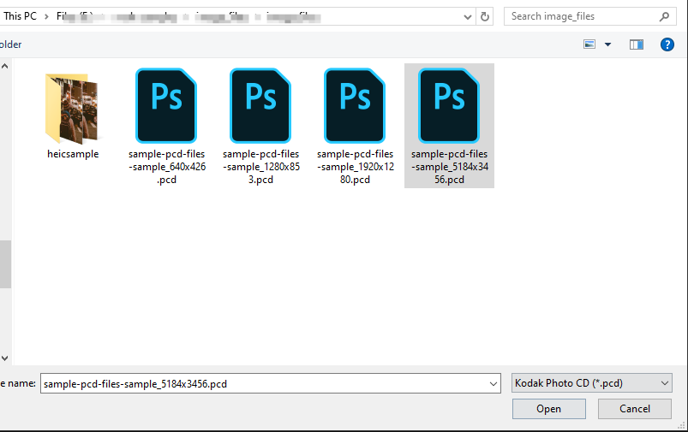Expand the file name dropdown arrow

(x=494, y=384)
